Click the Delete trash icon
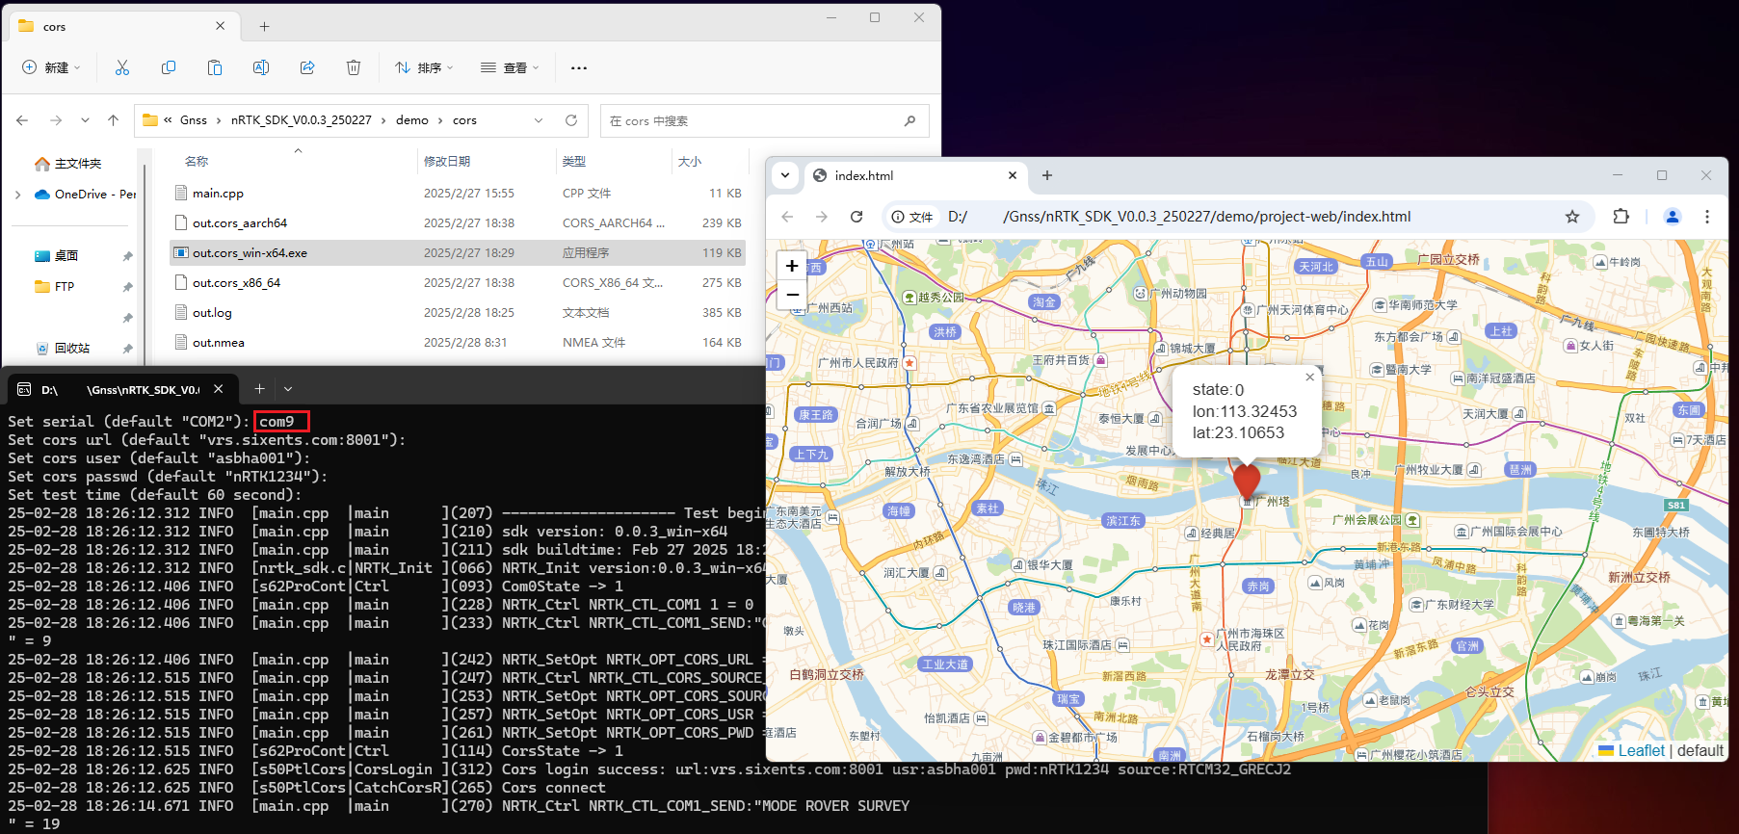This screenshot has height=834, width=1739. pyautogui.click(x=354, y=67)
